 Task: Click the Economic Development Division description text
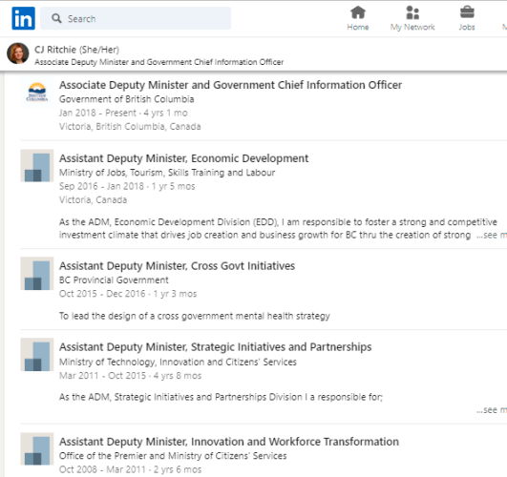click(x=278, y=228)
